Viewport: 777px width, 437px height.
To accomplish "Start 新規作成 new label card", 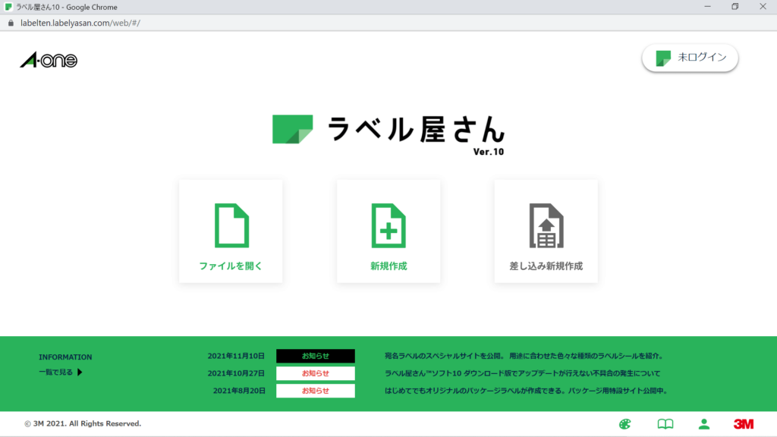I will [388, 231].
